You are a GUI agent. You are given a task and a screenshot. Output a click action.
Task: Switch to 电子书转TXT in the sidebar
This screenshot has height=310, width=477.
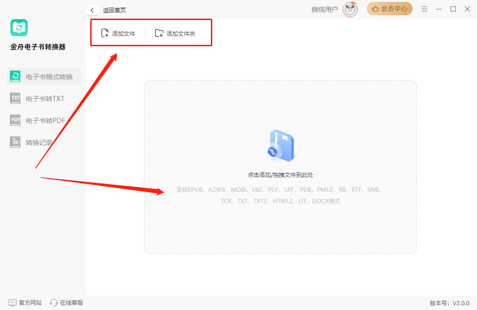[44, 99]
